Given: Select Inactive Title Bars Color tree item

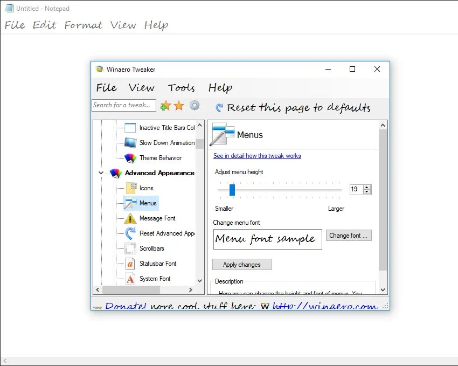Looking at the screenshot, I should 167,128.
